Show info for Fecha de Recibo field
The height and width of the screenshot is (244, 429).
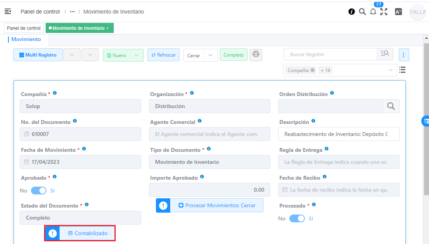pos(325,177)
